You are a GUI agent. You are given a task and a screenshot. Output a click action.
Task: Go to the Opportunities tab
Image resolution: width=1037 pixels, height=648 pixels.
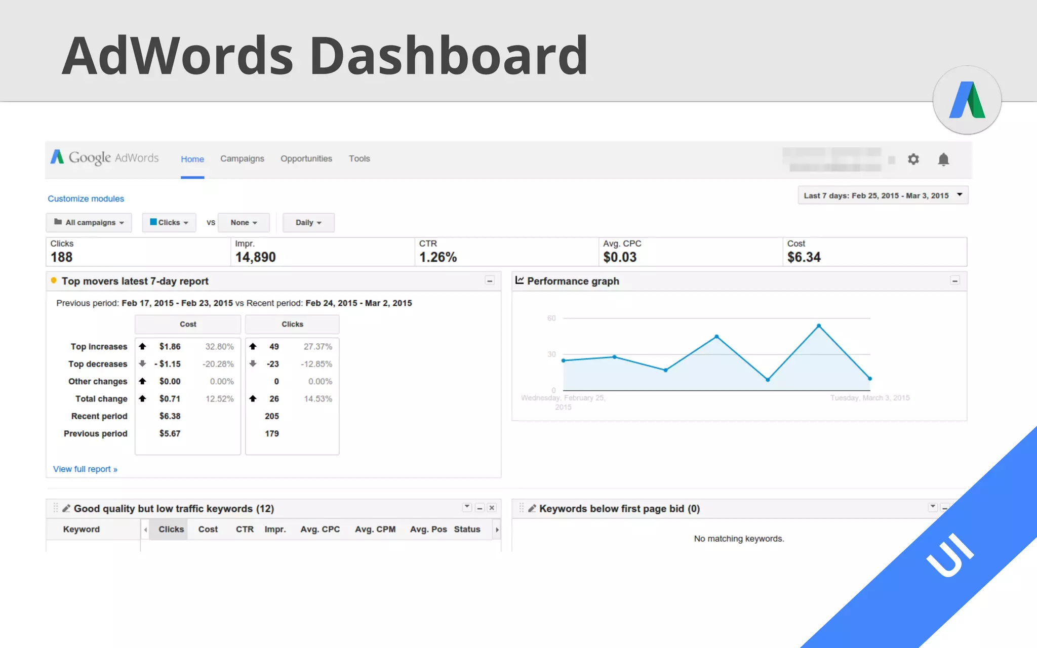306,158
